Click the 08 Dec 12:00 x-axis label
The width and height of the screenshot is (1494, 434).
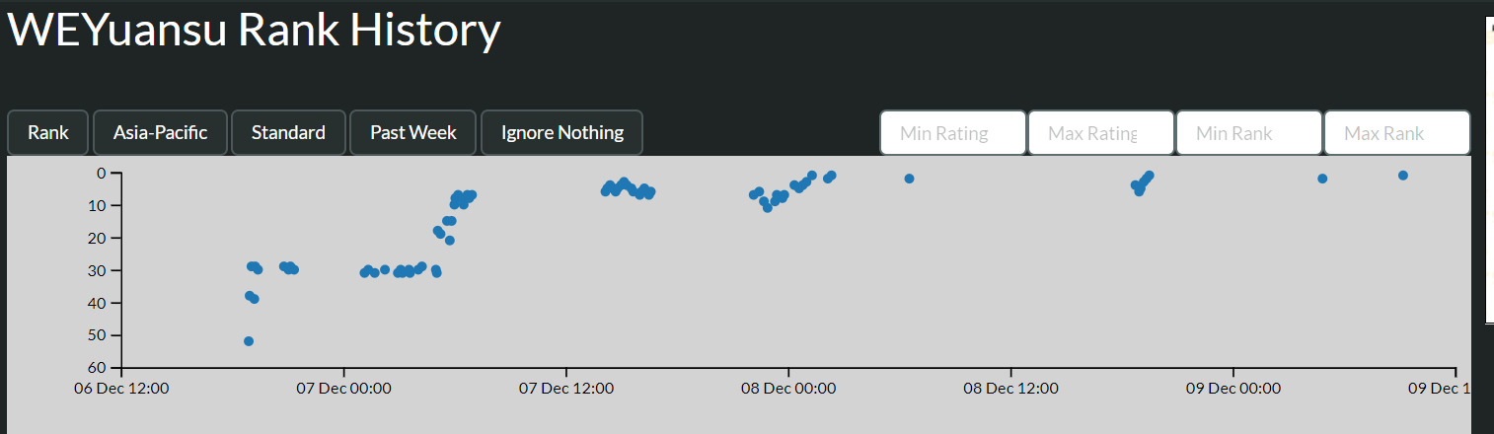coord(1010,389)
